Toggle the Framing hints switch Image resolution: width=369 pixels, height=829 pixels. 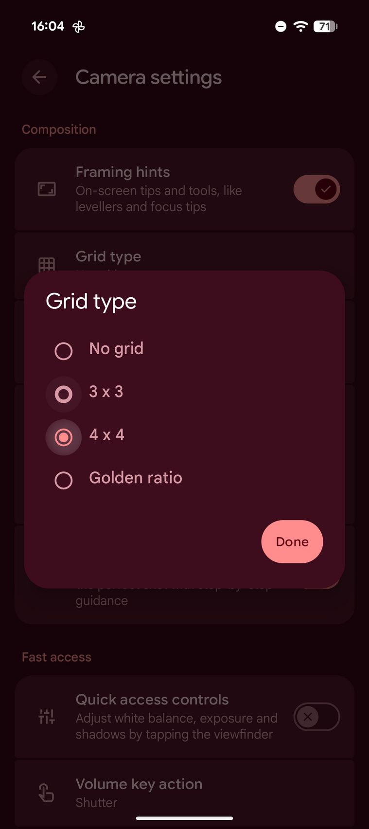click(x=316, y=189)
